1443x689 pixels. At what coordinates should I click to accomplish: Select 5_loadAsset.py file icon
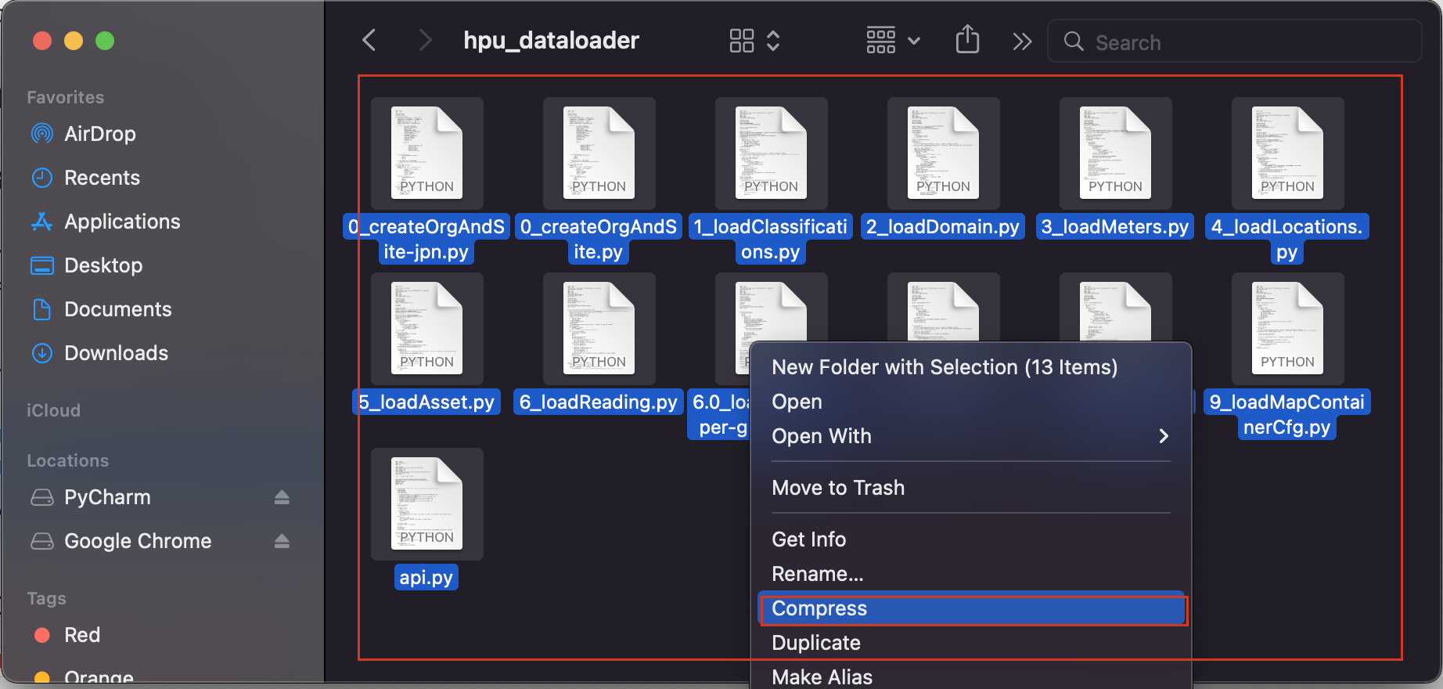pos(427,329)
